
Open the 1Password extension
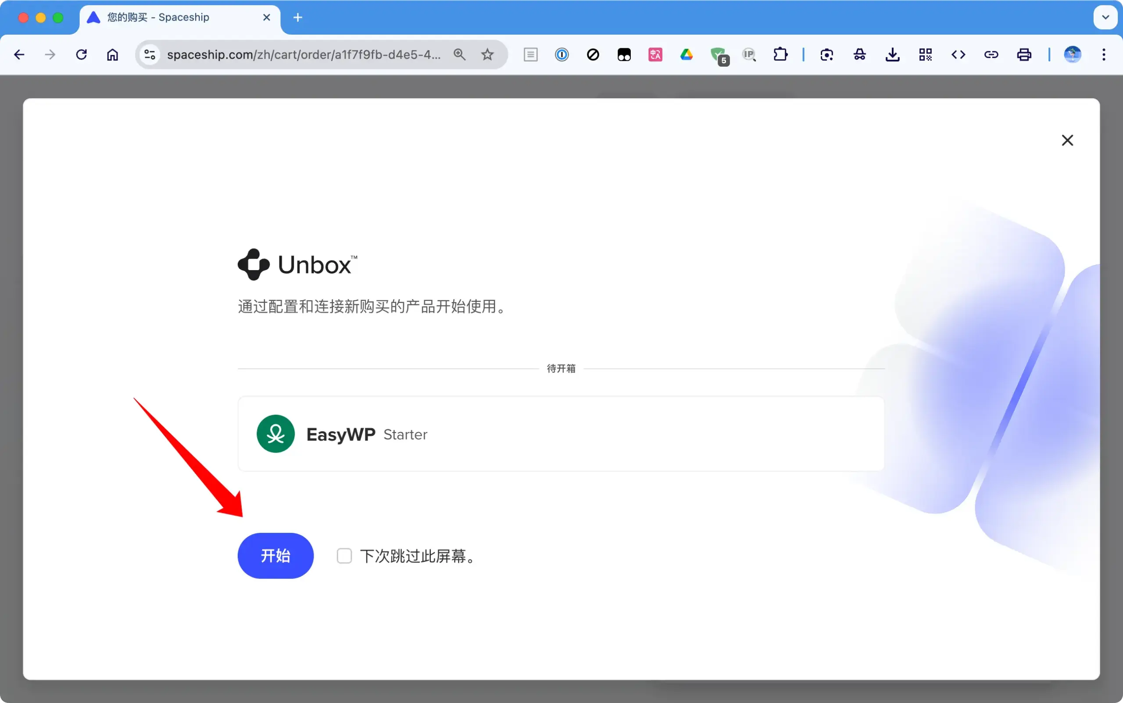[562, 54]
